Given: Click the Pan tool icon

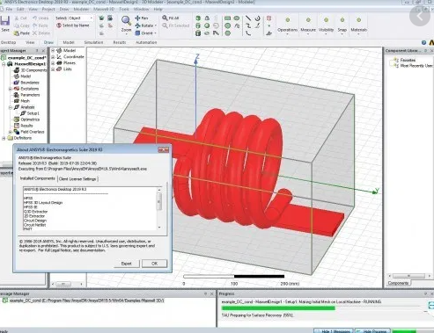Looking at the screenshot, I should (x=137, y=18).
